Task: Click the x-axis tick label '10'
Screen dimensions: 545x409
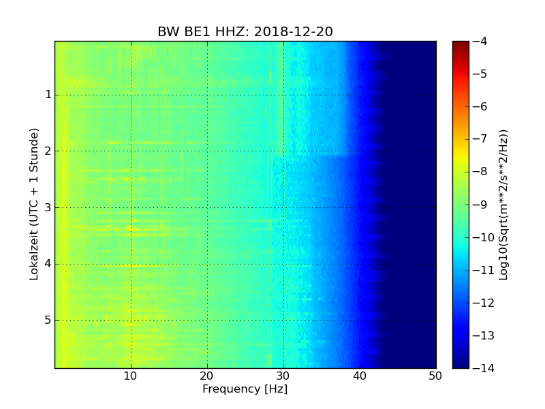Action: coord(130,376)
